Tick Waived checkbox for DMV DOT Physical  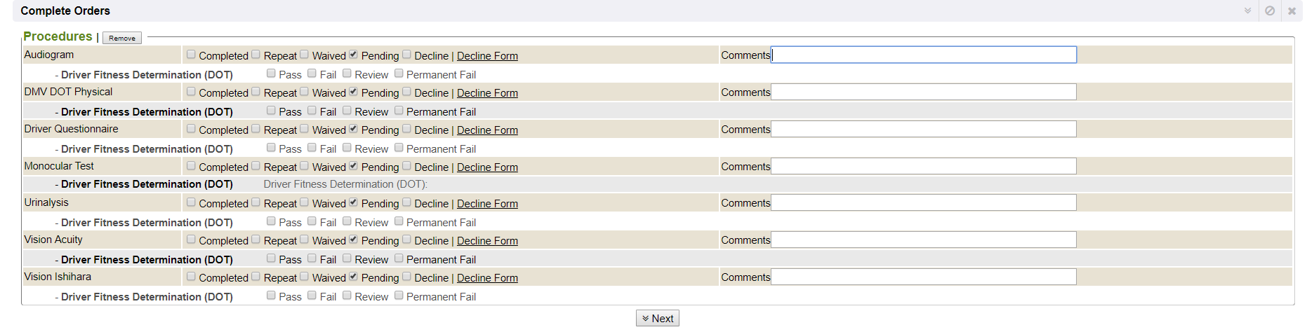305,92
